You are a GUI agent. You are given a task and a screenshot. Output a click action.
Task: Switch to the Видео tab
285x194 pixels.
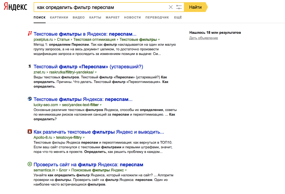tap(79, 17)
